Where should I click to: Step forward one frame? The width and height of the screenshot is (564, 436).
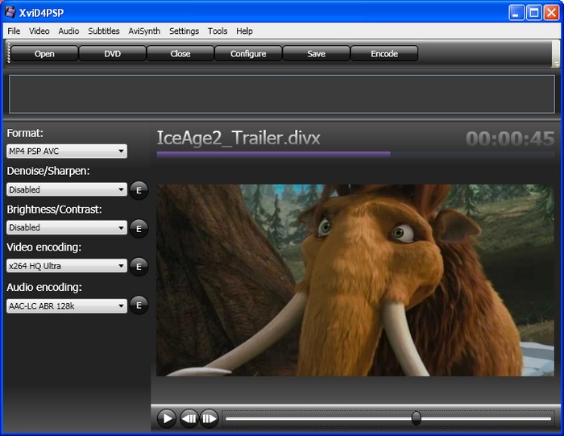click(209, 417)
